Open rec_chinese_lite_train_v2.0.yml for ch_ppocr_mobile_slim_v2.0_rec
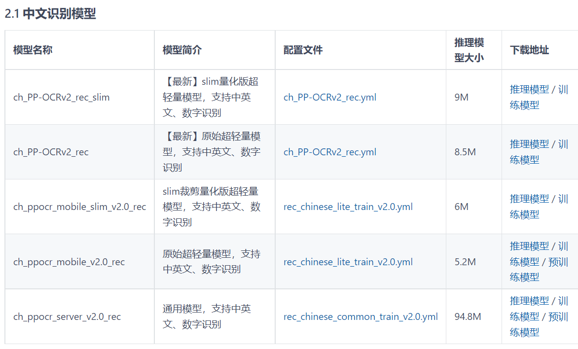Image resolution: width=578 pixels, height=349 pixels. (x=348, y=207)
